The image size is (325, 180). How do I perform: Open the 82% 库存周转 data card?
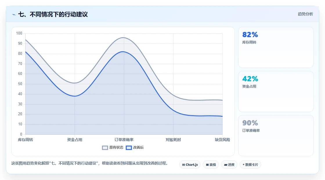point(276,47)
